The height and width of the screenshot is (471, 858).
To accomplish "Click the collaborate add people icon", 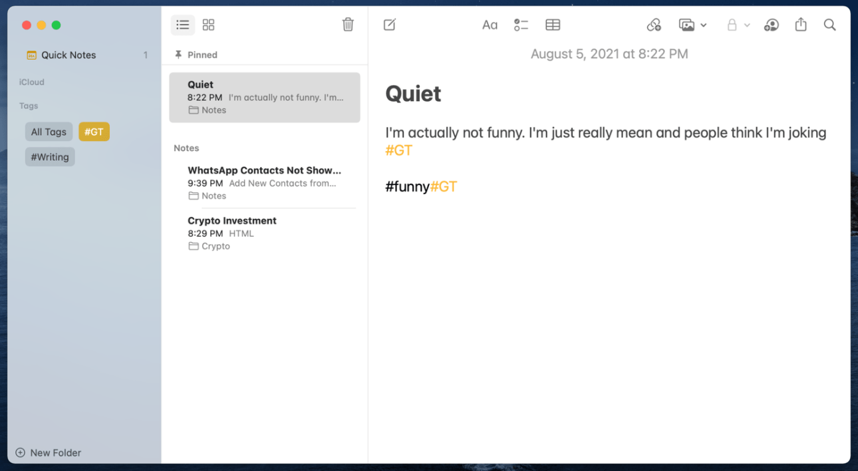I will coord(772,25).
